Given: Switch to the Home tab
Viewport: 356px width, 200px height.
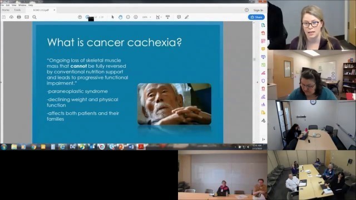Looking at the screenshot, I should tap(6, 10).
